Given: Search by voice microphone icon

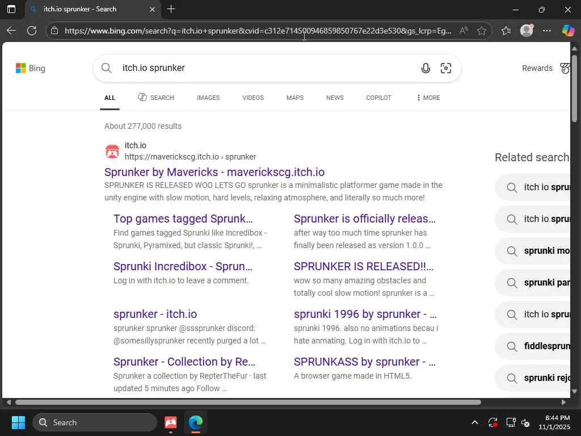Looking at the screenshot, I should click(x=426, y=68).
